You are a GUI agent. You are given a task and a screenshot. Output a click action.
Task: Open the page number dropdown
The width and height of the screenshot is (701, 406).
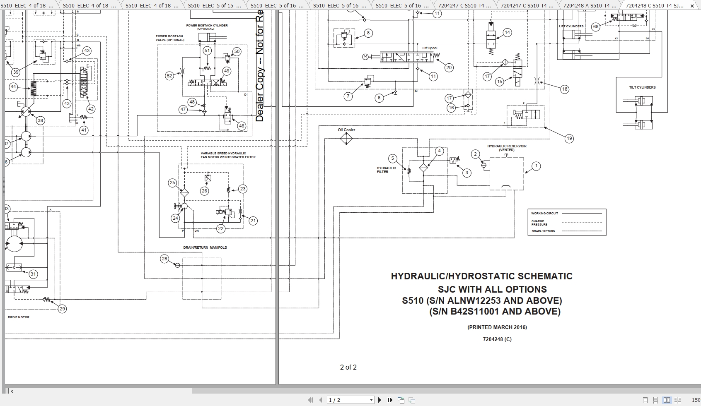(371, 400)
